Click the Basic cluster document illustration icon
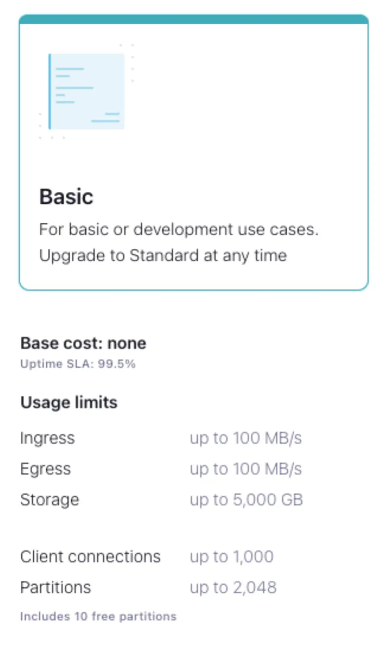The image size is (378, 667). [87, 91]
